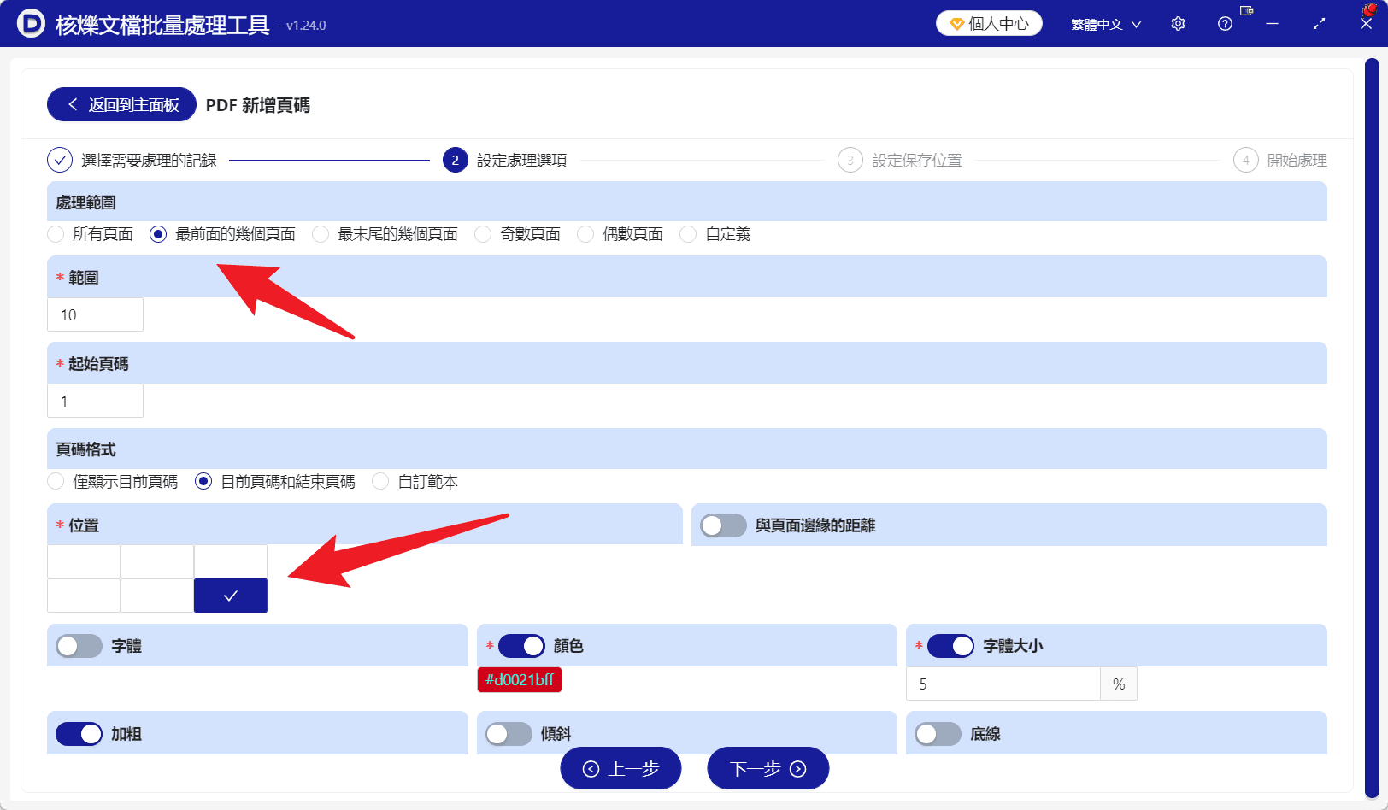The width and height of the screenshot is (1388, 810).
Task: Click the step 3 circle icon
Action: tap(850, 160)
